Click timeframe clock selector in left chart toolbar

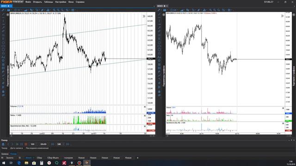pos(18,10)
